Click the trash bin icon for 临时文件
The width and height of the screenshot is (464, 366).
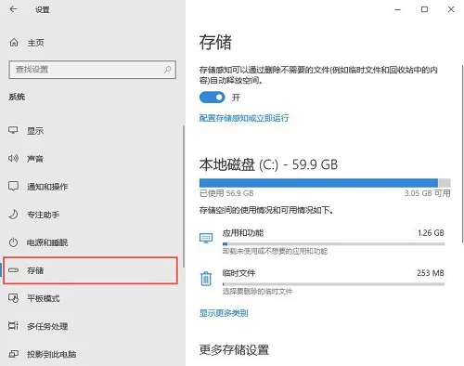(206, 278)
